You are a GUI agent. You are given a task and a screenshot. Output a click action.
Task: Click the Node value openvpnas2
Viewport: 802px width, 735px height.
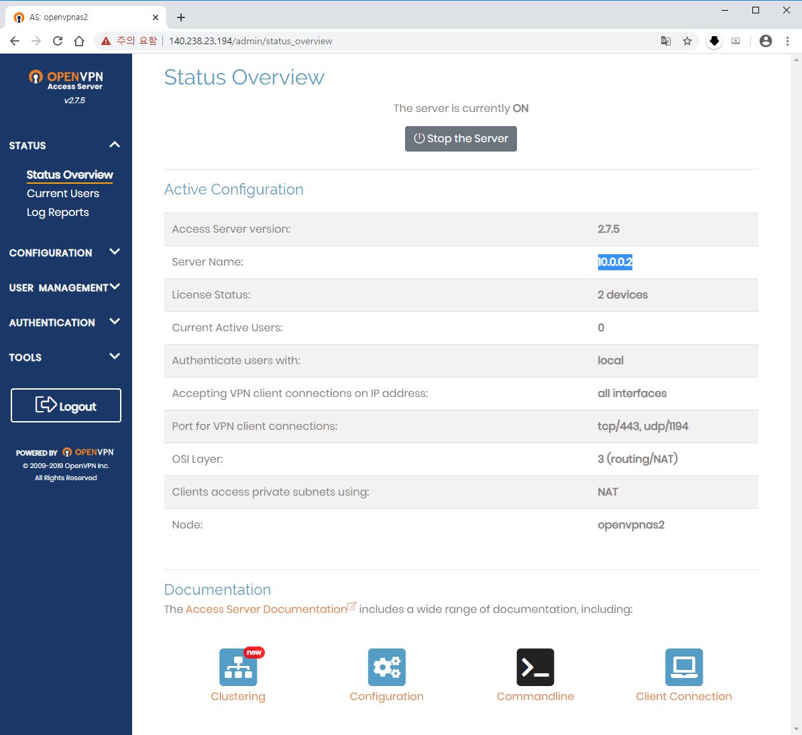(630, 525)
